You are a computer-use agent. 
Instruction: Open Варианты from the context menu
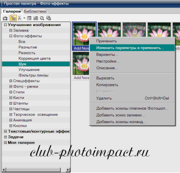click(x=132, y=54)
